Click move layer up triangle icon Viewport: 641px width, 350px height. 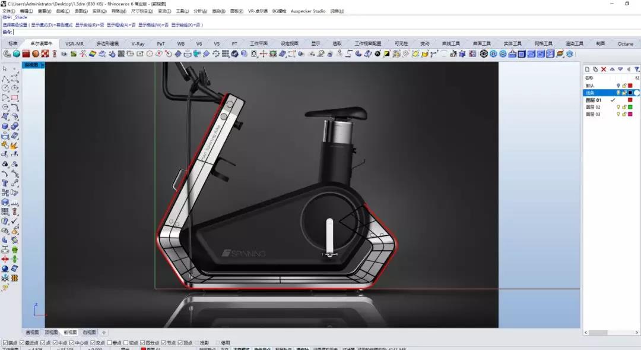pos(612,69)
